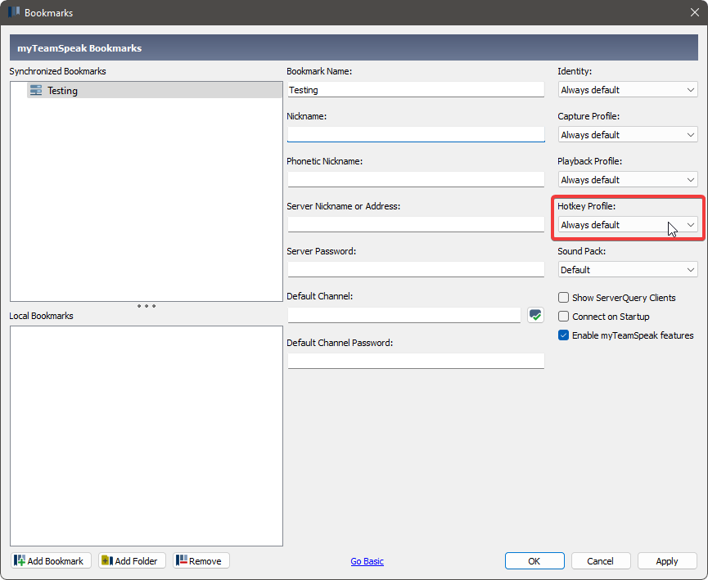Dismiss the dialog with Cancel
The height and width of the screenshot is (580, 708).
point(601,560)
